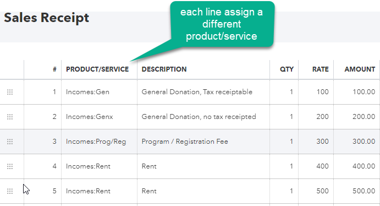Click the green callout about product/service

pos(221,24)
